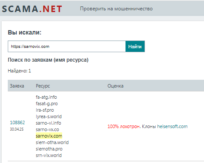Select the srn-vix.world resource
This screenshot has width=204, height=163.
pos(49,155)
